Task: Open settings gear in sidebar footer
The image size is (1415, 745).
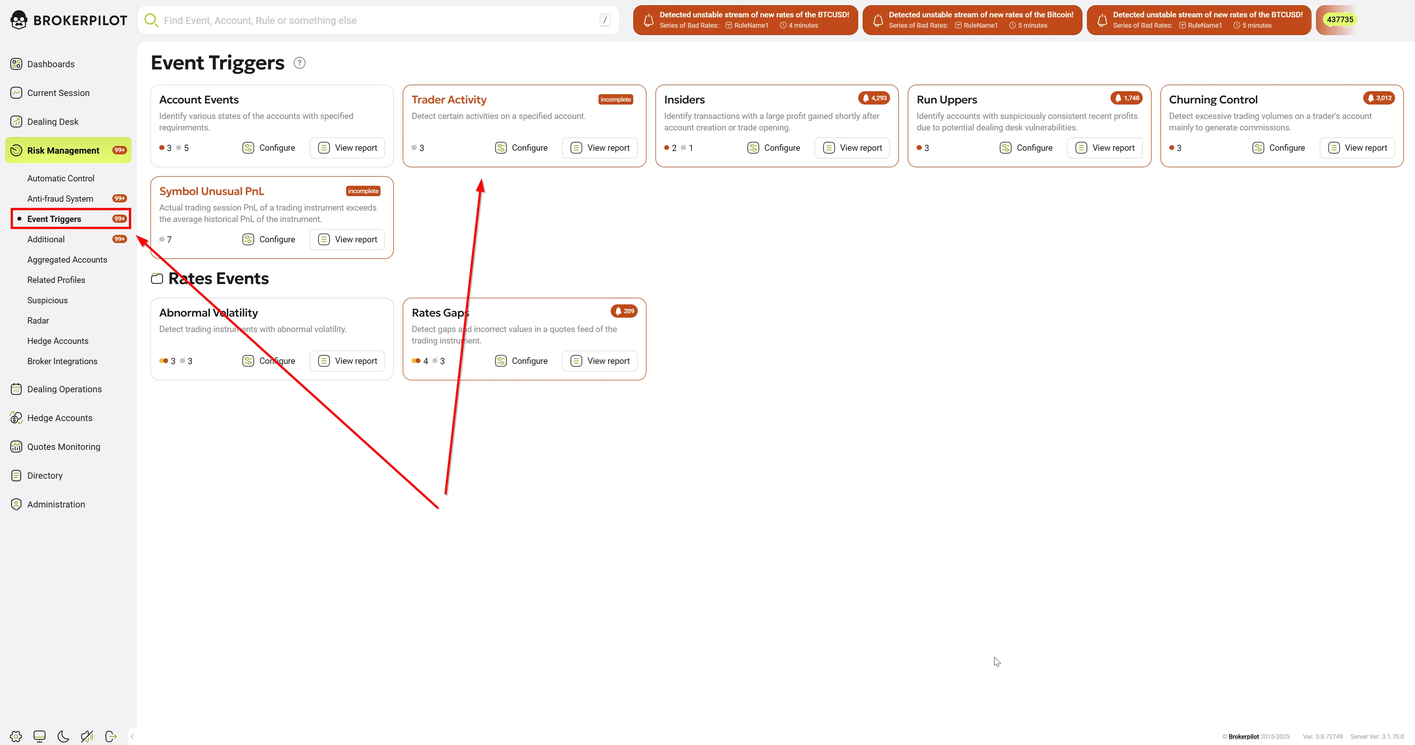Action: pyautogui.click(x=16, y=736)
